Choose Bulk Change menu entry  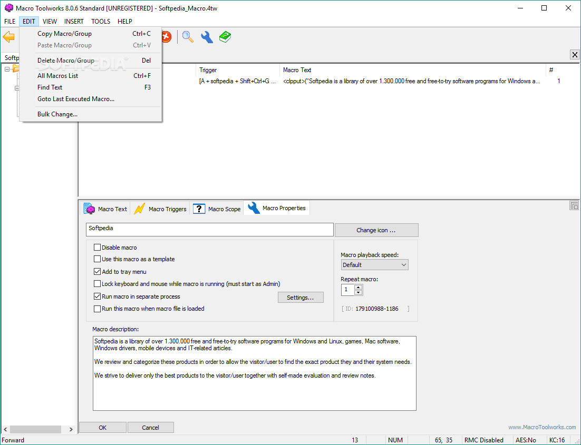[x=91, y=114]
